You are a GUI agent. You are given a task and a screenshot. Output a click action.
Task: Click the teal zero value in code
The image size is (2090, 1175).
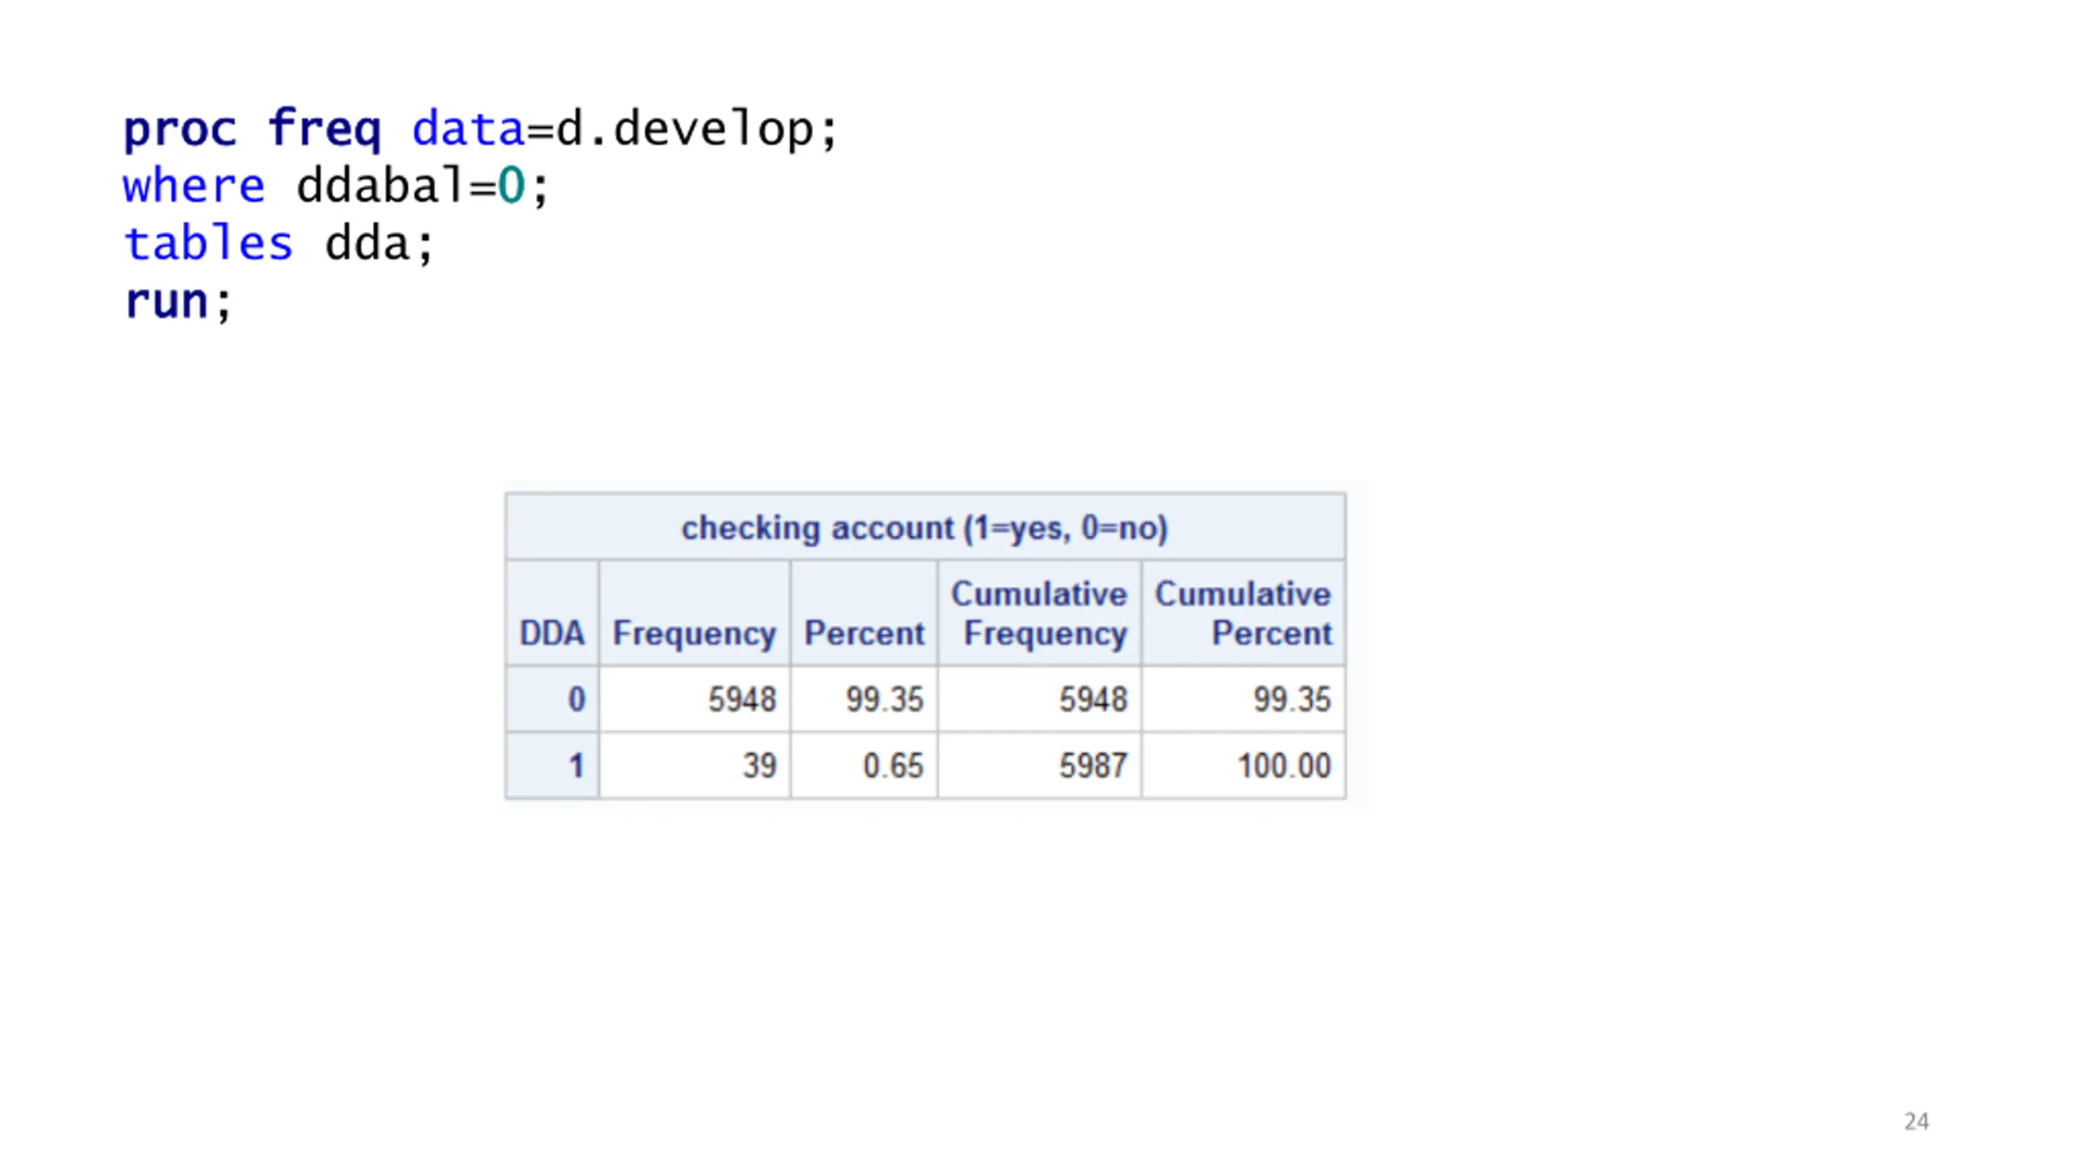[x=511, y=186]
